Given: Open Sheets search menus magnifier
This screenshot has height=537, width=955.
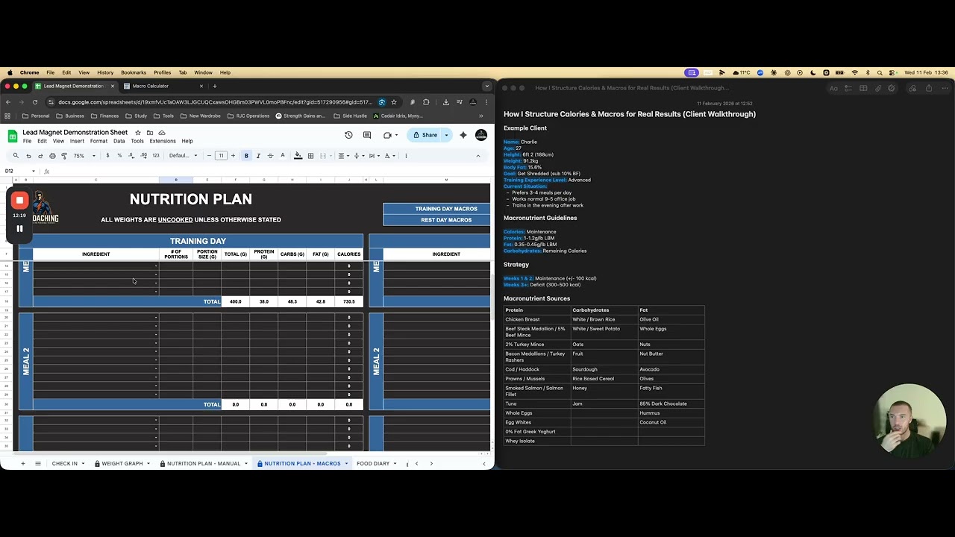Looking at the screenshot, I should [x=16, y=156].
